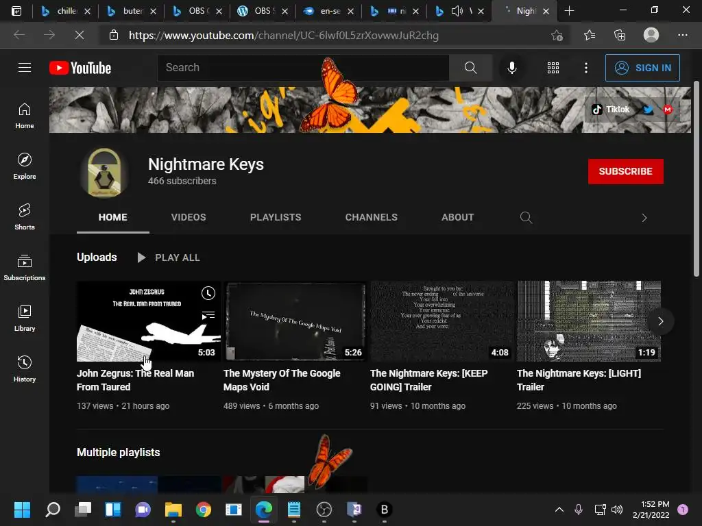Switch to ABOUT channel tab
Viewport: 702px width, 526px height.
457,217
